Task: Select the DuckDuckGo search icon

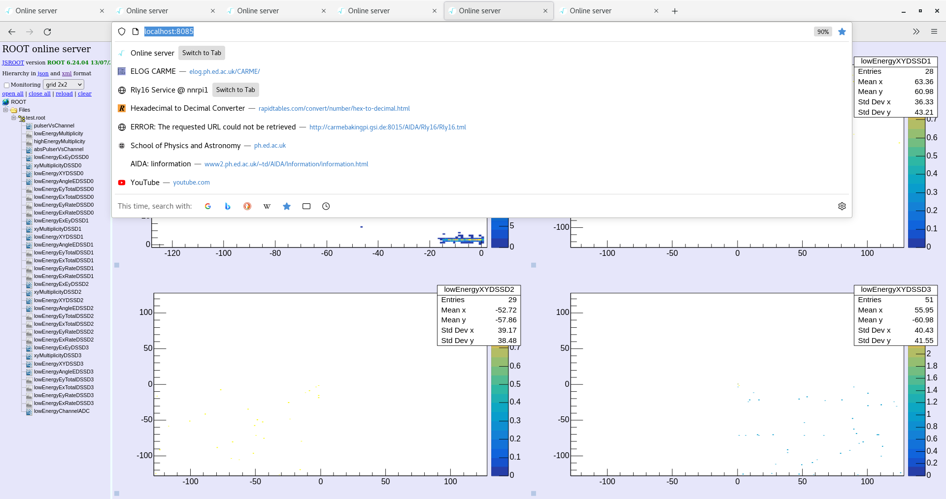Action: [247, 206]
